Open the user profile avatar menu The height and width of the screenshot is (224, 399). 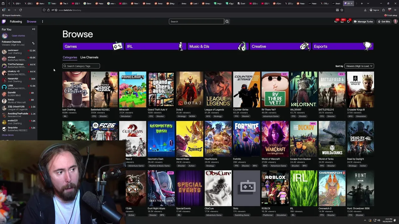coord(395,21)
